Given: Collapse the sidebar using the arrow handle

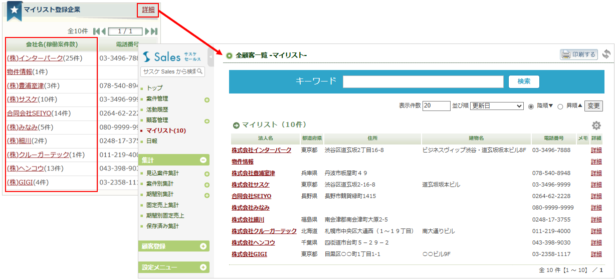Looking at the screenshot, I should tap(211, 56).
